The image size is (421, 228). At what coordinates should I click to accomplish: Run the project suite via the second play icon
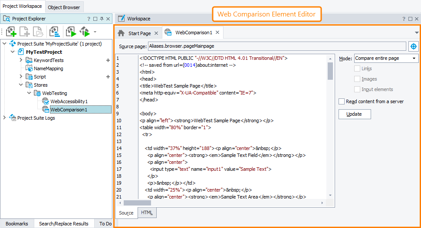[x=84, y=32]
